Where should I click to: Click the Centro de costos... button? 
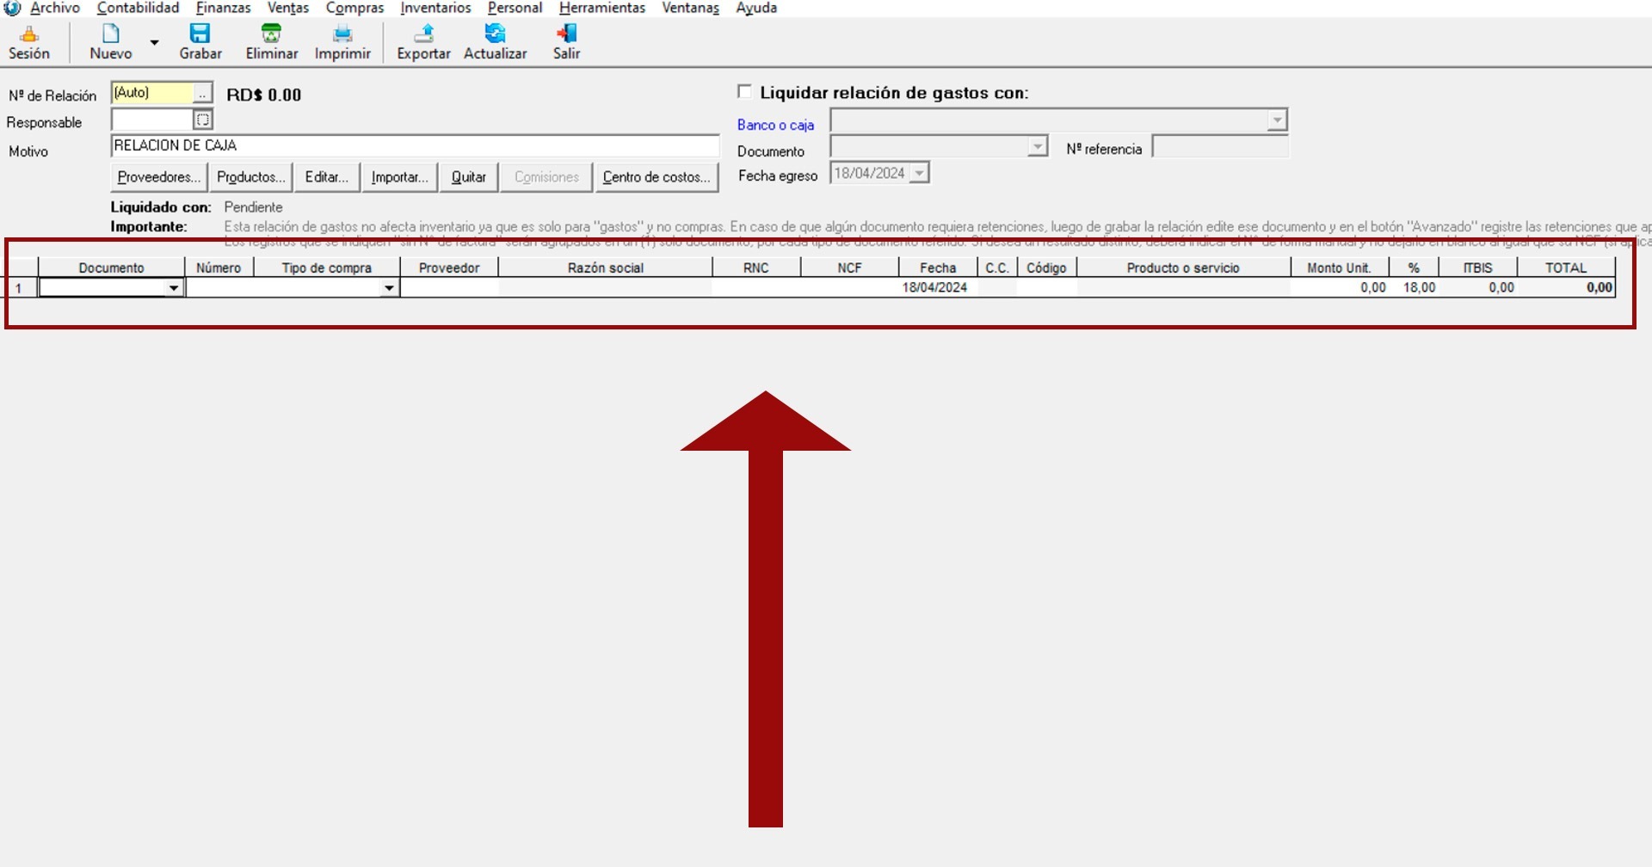[656, 177]
